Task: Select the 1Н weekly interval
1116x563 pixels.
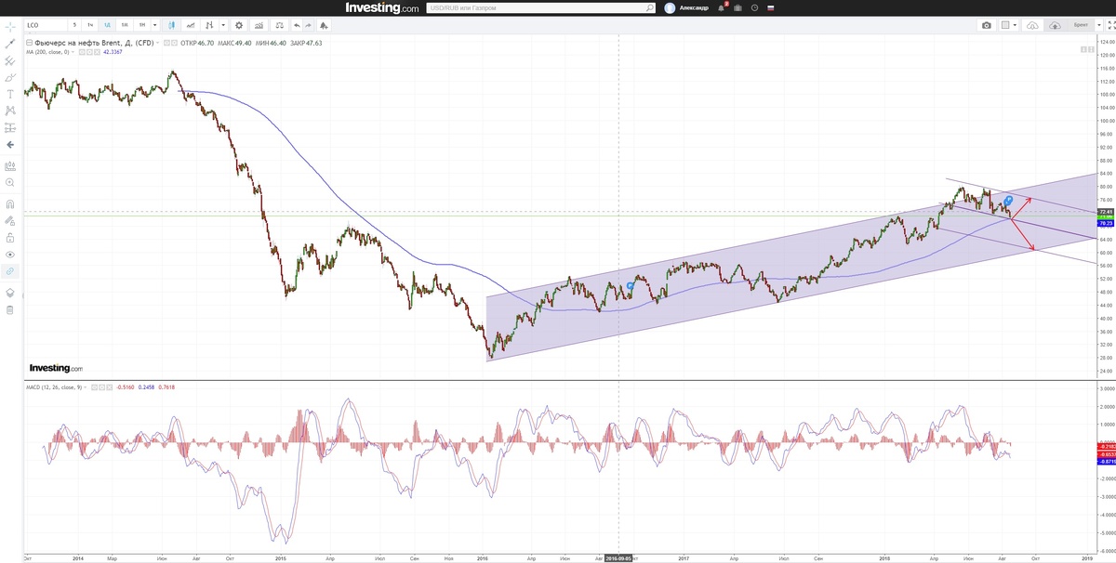Action: 142,25
